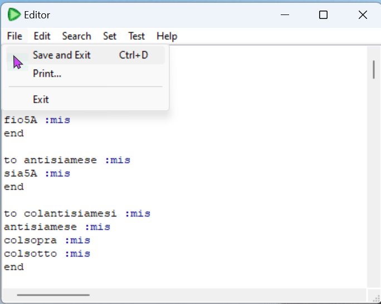Click the vertical scrollbar thumb

click(374, 70)
